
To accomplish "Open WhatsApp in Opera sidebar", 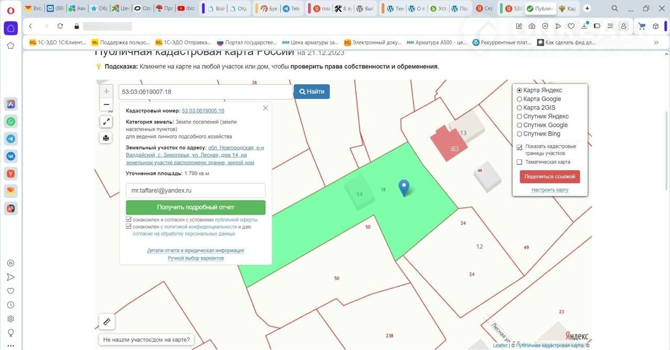I will point(10,122).
